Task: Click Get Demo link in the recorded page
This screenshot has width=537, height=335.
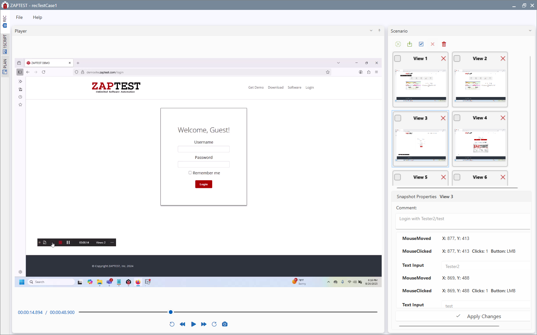Action: coord(256,87)
